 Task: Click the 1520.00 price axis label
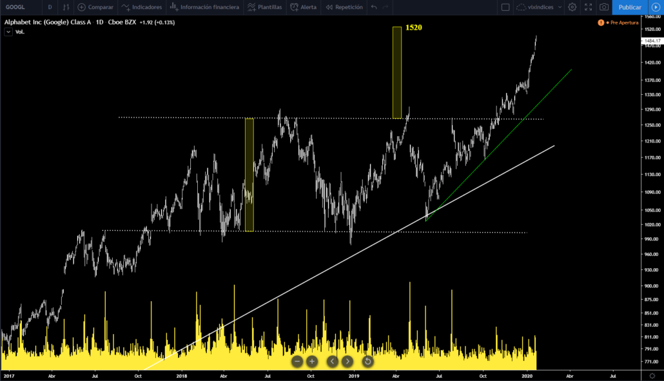click(x=652, y=29)
